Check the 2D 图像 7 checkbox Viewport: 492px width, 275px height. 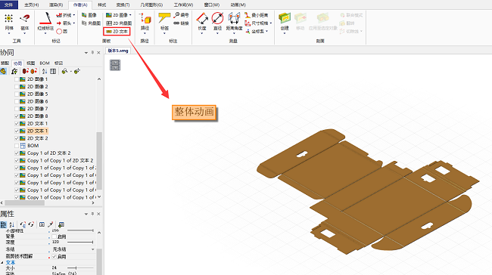[17, 109]
